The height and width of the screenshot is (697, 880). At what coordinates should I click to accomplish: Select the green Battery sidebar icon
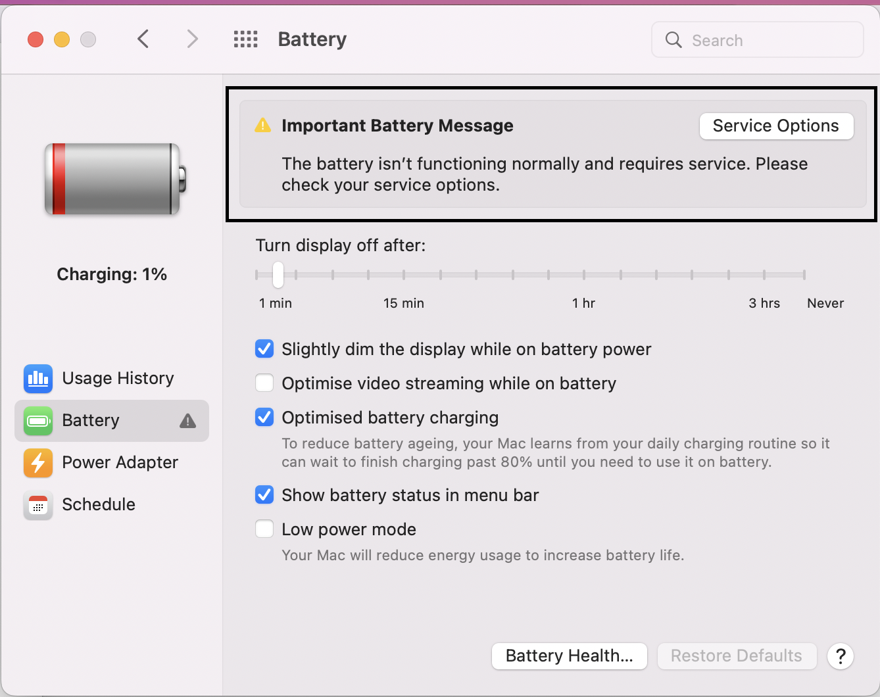(38, 420)
